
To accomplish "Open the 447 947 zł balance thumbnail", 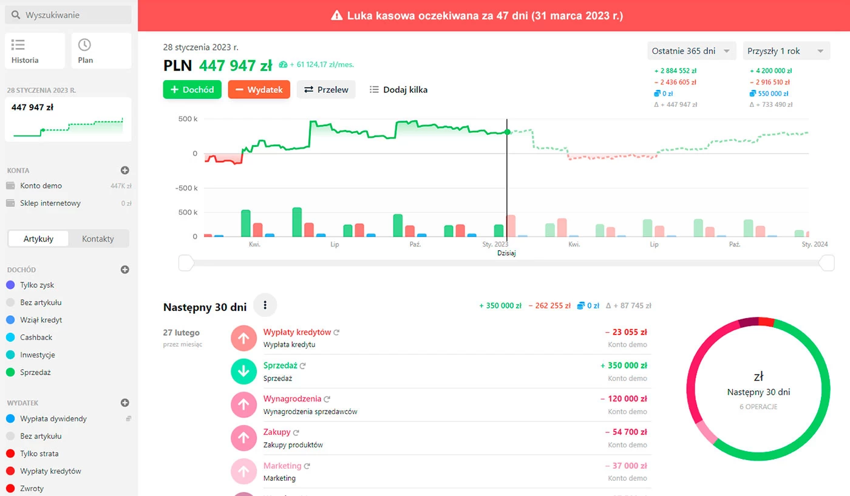I will pos(68,120).
